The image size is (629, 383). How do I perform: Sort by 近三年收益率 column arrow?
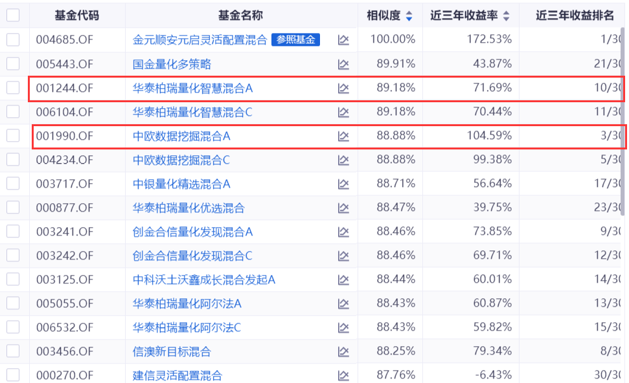pos(506,16)
